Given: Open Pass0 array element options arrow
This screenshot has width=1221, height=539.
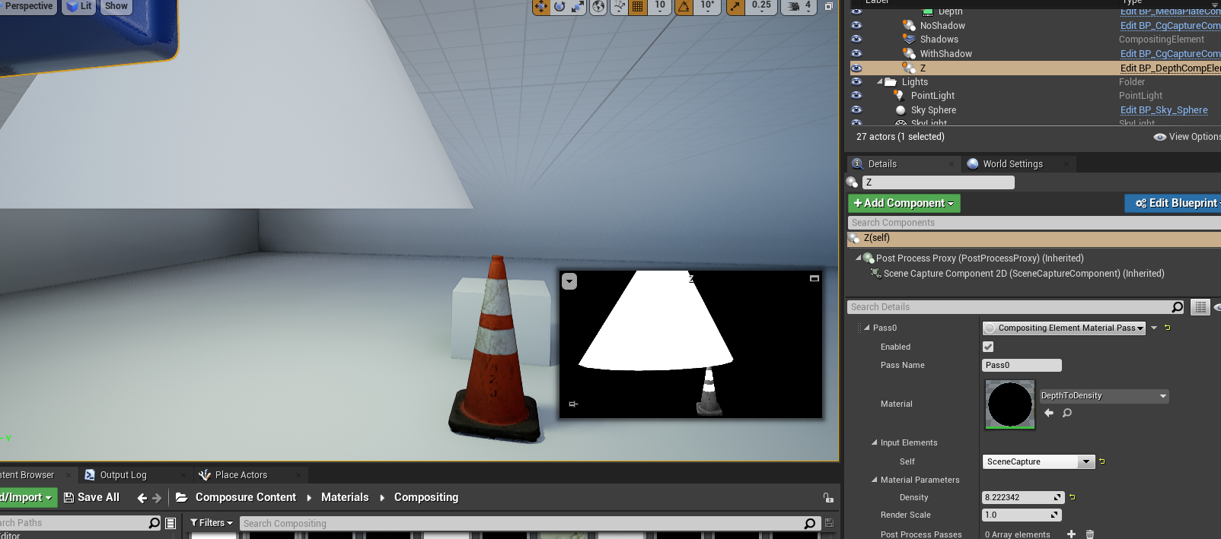Looking at the screenshot, I should tap(1154, 328).
